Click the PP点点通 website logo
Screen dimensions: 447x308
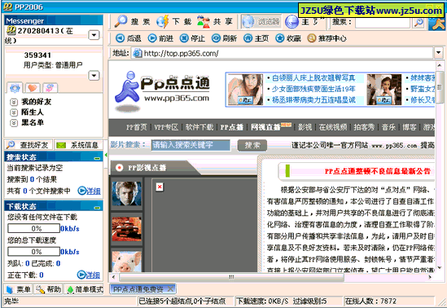(162, 92)
